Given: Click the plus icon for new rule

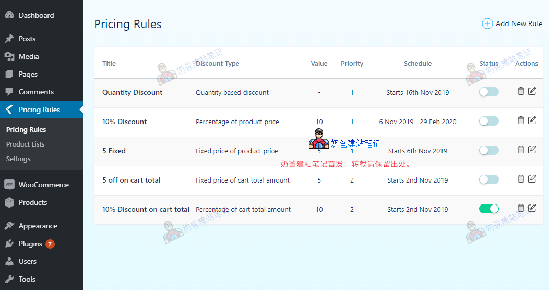Looking at the screenshot, I should (487, 23).
